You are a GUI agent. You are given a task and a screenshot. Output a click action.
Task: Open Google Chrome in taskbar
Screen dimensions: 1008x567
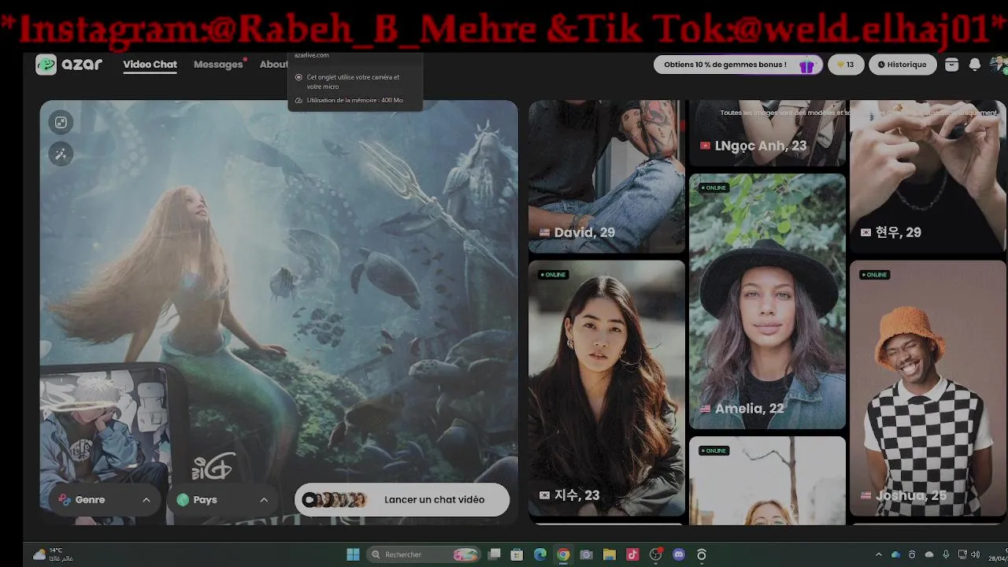point(563,554)
